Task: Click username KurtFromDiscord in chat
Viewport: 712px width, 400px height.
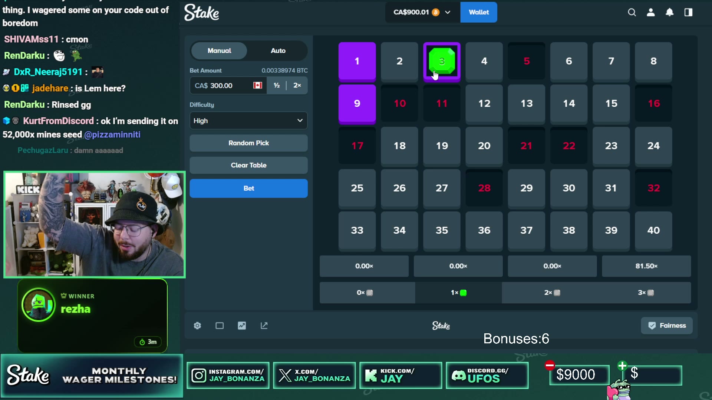Action: tap(59, 121)
